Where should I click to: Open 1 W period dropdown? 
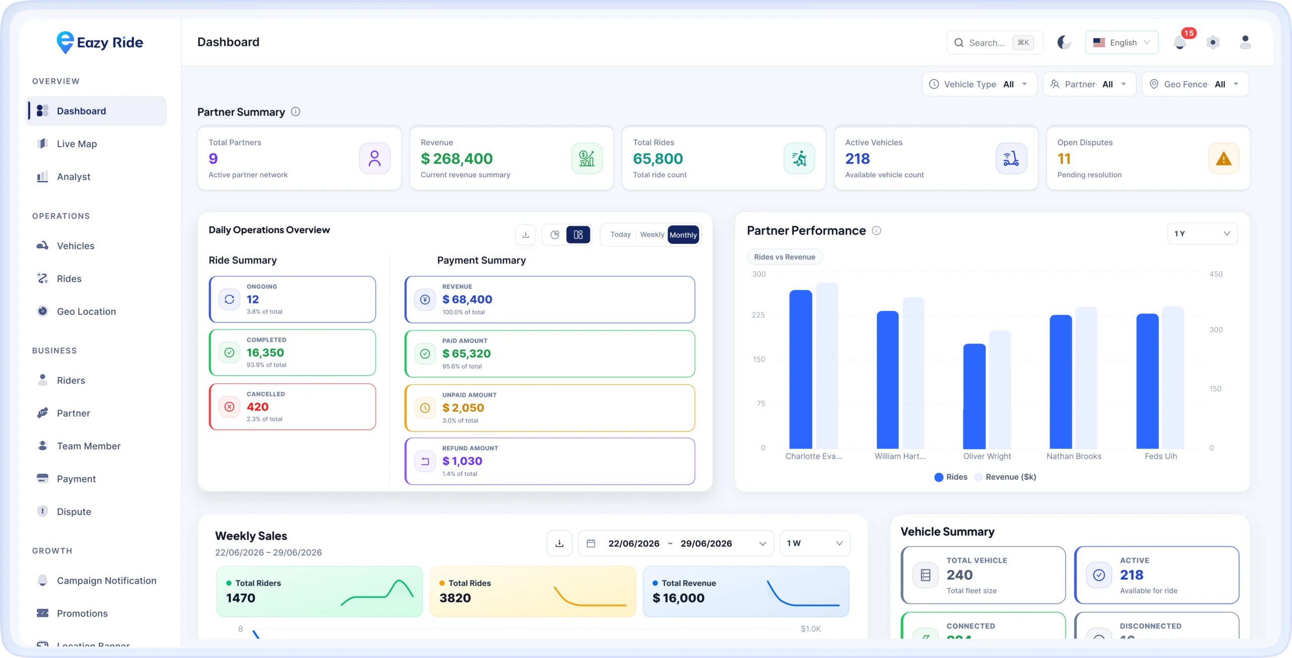815,543
